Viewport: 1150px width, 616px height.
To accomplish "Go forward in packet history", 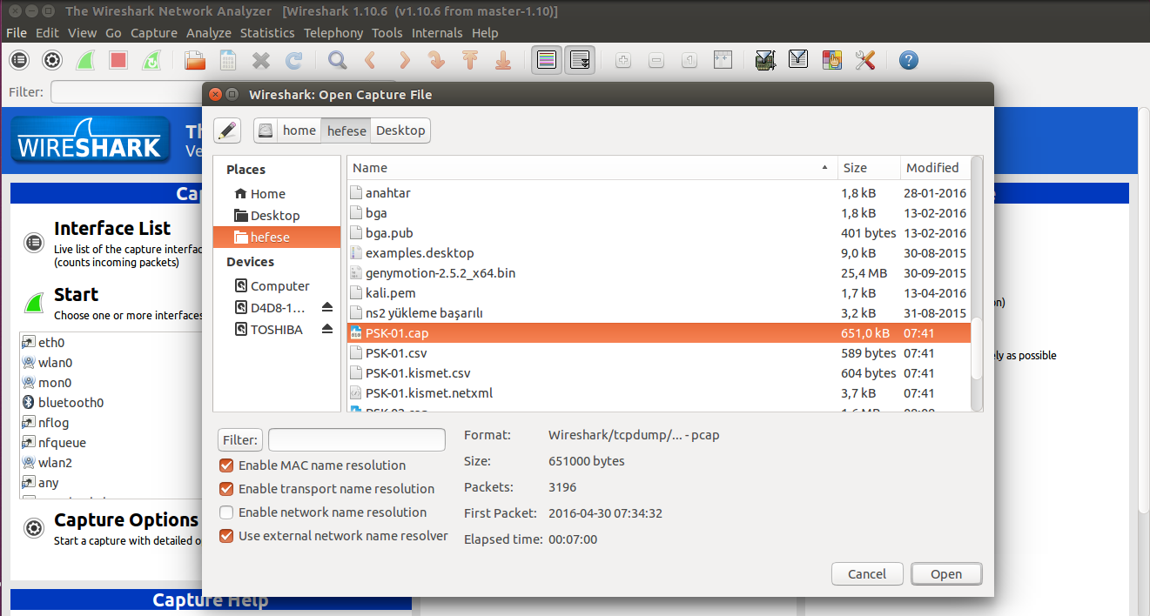I will 403,60.
